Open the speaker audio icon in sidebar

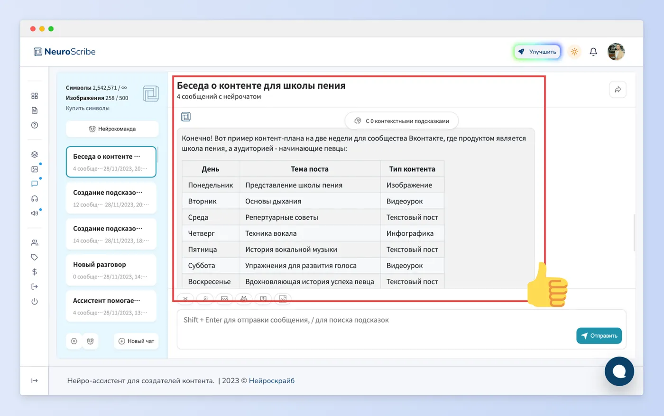(35, 213)
